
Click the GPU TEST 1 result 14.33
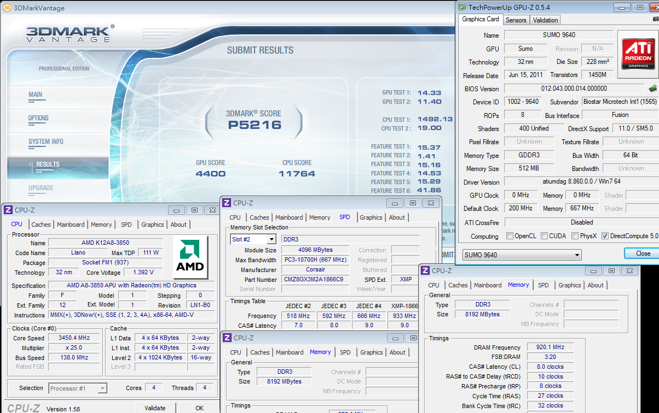pos(429,93)
